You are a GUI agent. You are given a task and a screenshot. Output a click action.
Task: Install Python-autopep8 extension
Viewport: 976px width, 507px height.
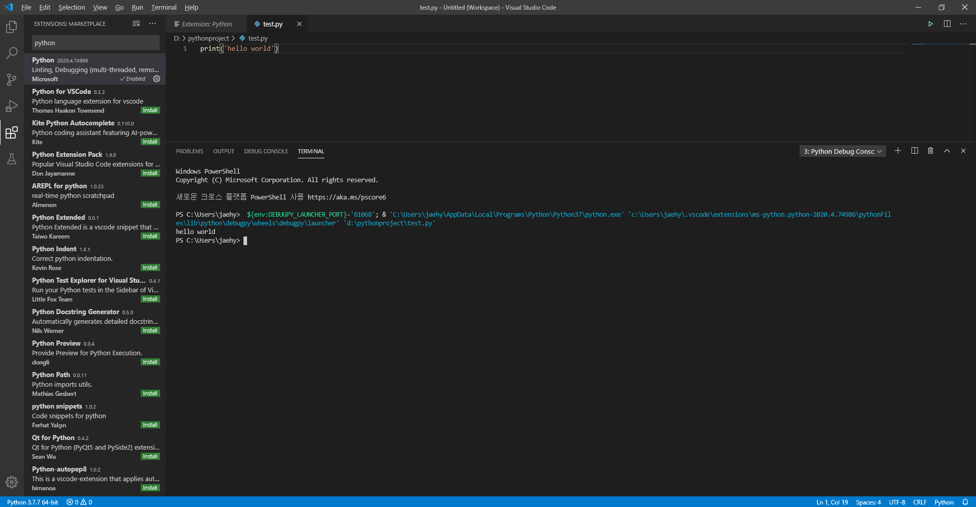click(150, 488)
